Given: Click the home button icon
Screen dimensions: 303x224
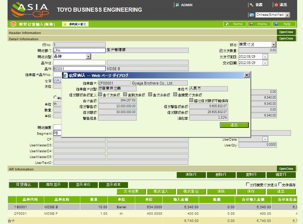Looking at the screenshot, I should (x=227, y=24).
